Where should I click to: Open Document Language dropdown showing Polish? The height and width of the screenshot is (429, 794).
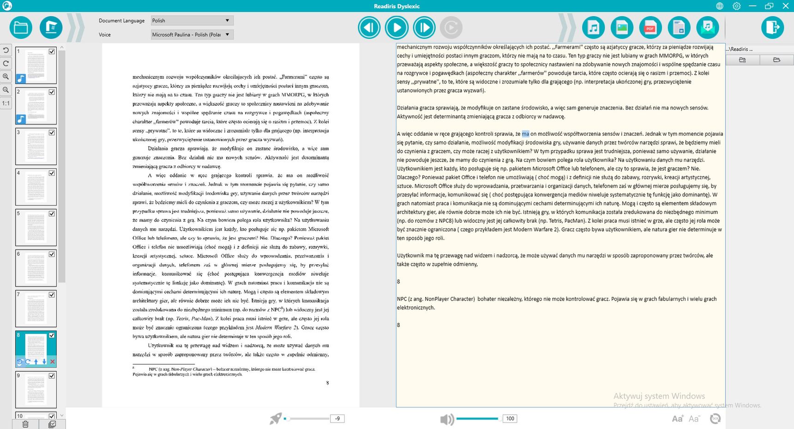(x=192, y=20)
